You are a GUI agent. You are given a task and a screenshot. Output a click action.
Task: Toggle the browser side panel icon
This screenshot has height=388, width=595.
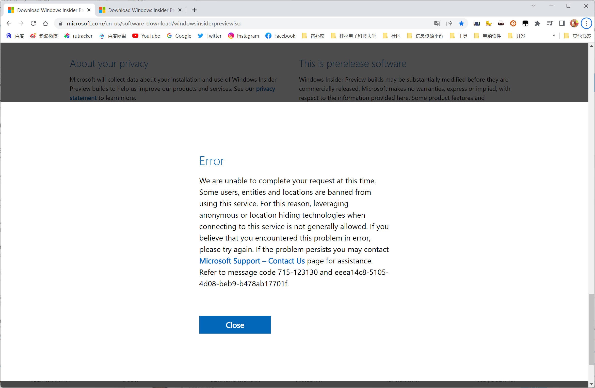point(562,24)
